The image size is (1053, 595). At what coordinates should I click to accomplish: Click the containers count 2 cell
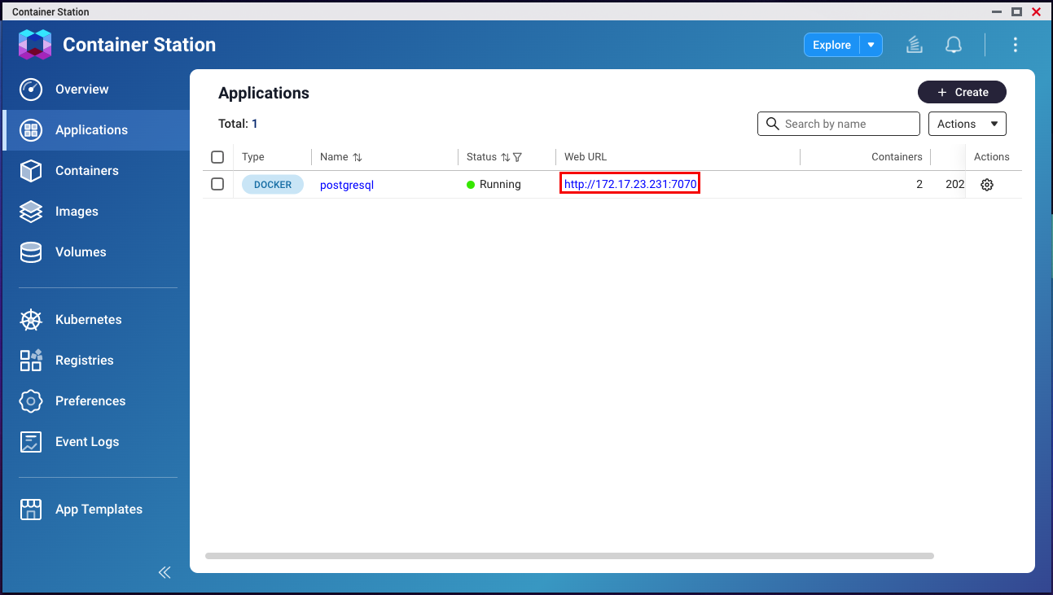click(x=919, y=185)
